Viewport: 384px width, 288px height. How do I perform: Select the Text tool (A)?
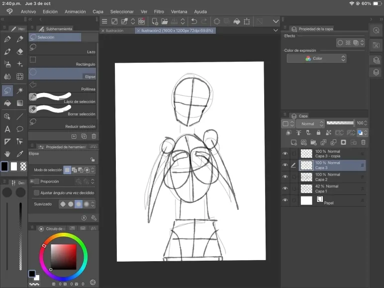click(7, 129)
